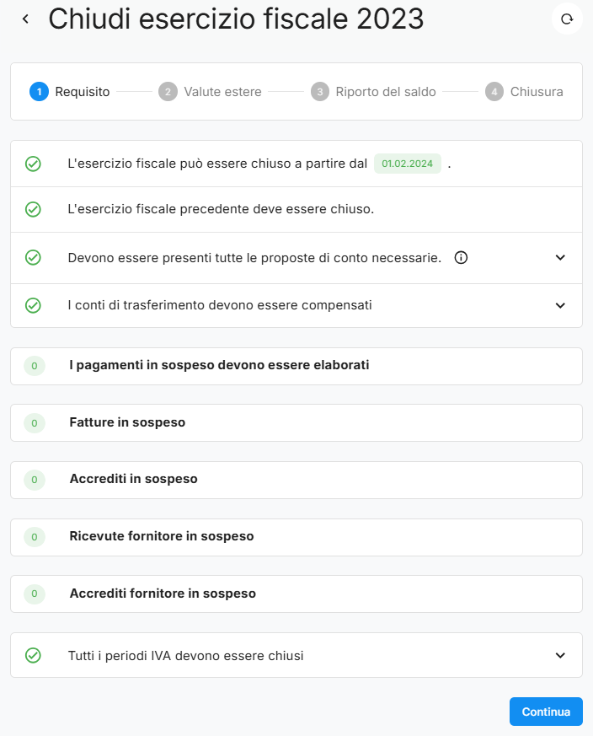Viewport: 593px width, 736px height.
Task: Click green checkmark for periodi IVA
Action: [x=34, y=655]
